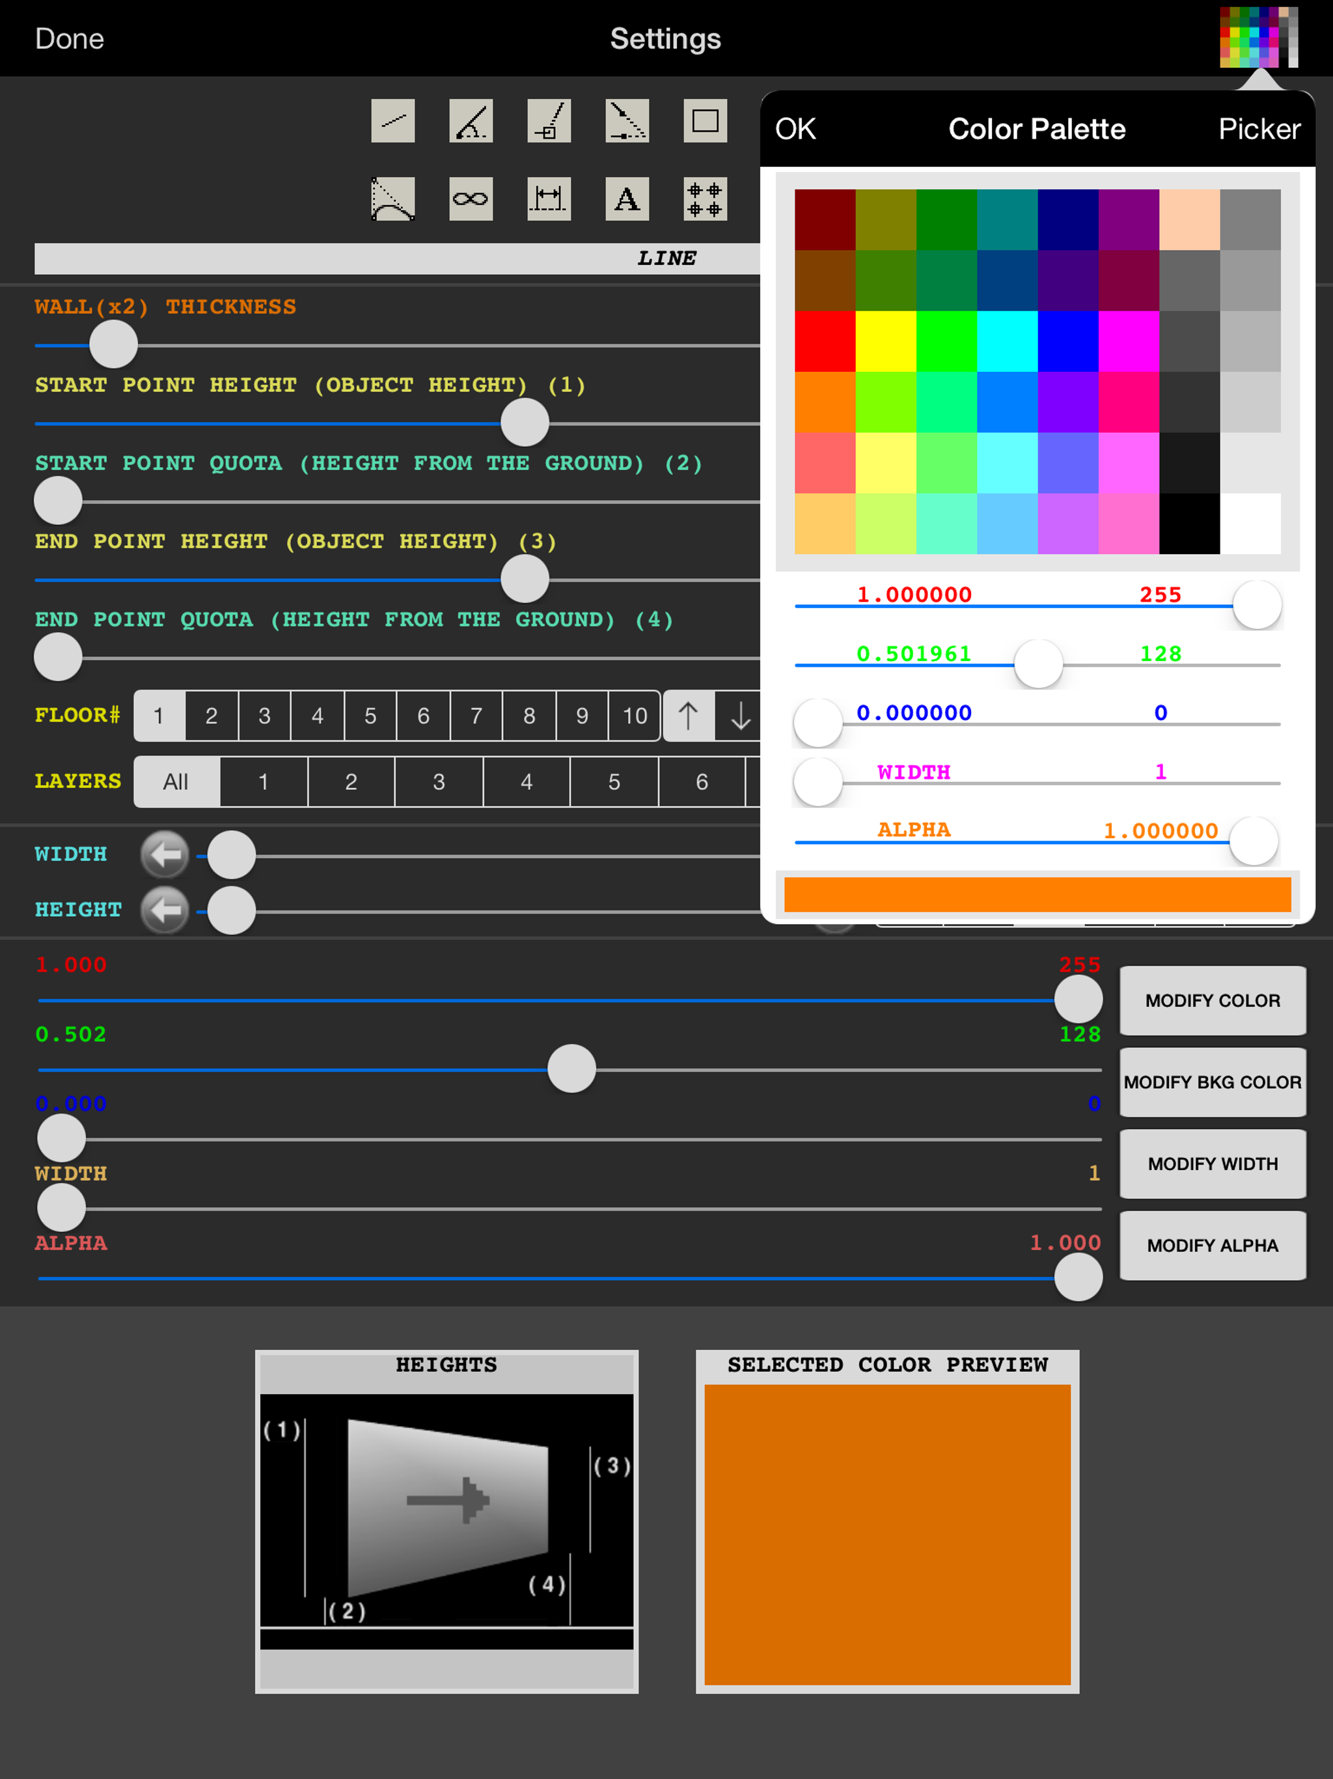Choose the Rectangle tool icon
Screen dimensions: 1333x1779
(x=704, y=120)
